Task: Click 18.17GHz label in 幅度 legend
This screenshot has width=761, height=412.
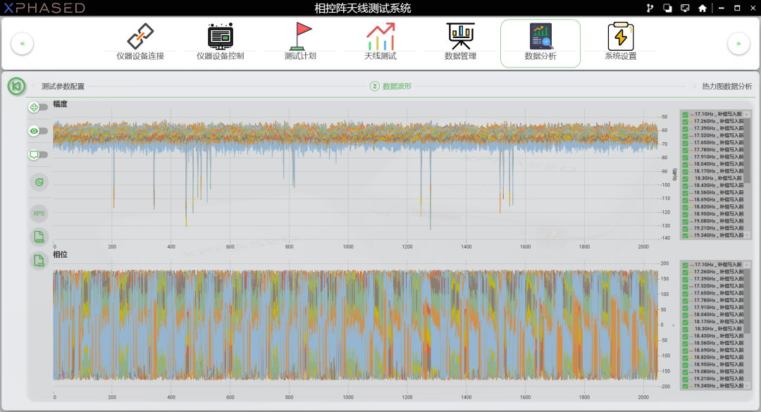Action: point(718,171)
